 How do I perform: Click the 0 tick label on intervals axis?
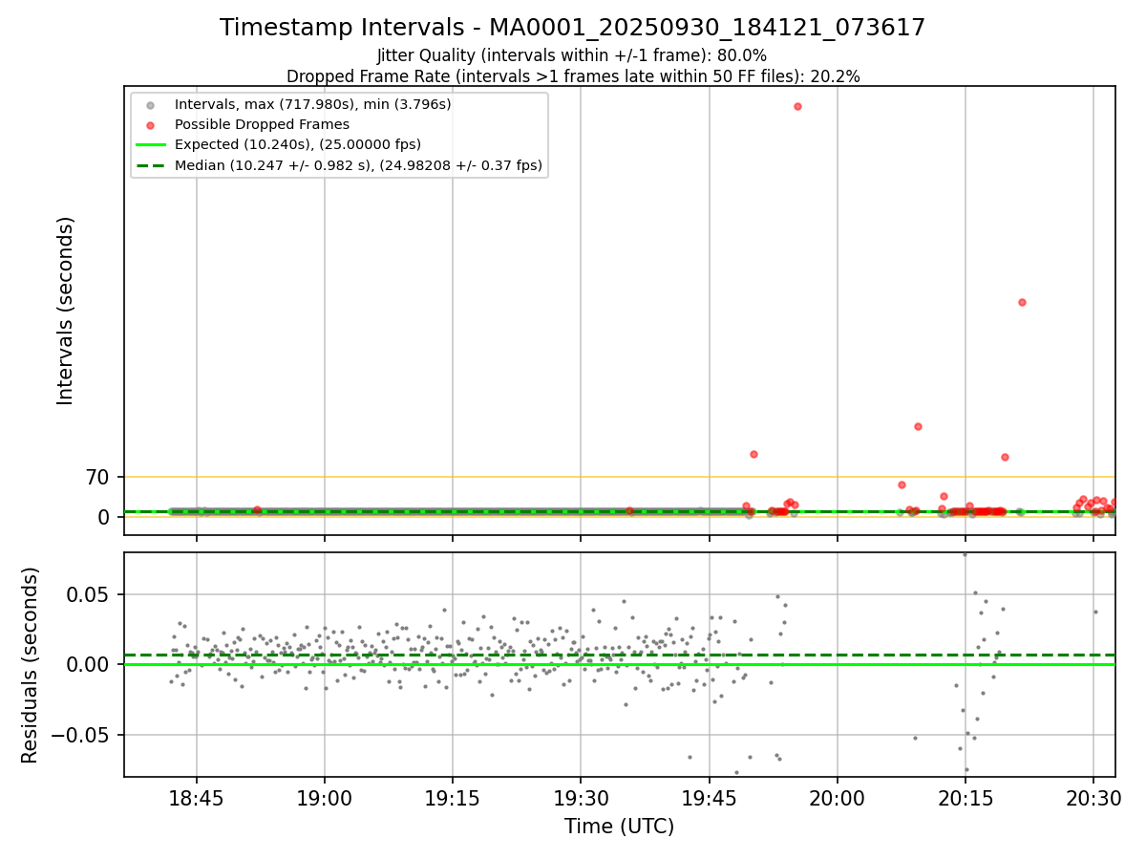(105, 517)
